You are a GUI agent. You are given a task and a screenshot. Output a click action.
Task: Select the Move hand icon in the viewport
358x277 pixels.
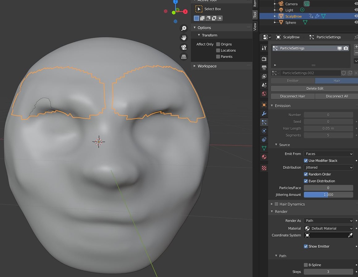pyautogui.click(x=184, y=37)
